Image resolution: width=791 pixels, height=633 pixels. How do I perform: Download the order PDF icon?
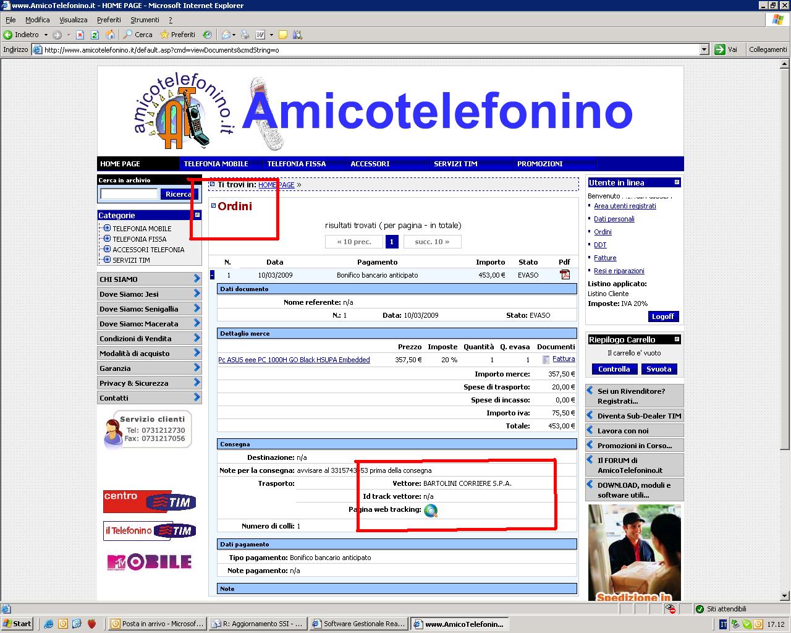click(564, 274)
